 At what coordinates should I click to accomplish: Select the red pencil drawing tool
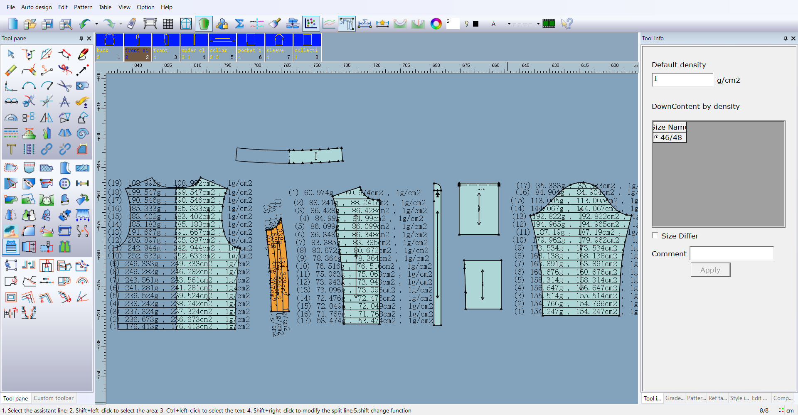tap(82, 54)
